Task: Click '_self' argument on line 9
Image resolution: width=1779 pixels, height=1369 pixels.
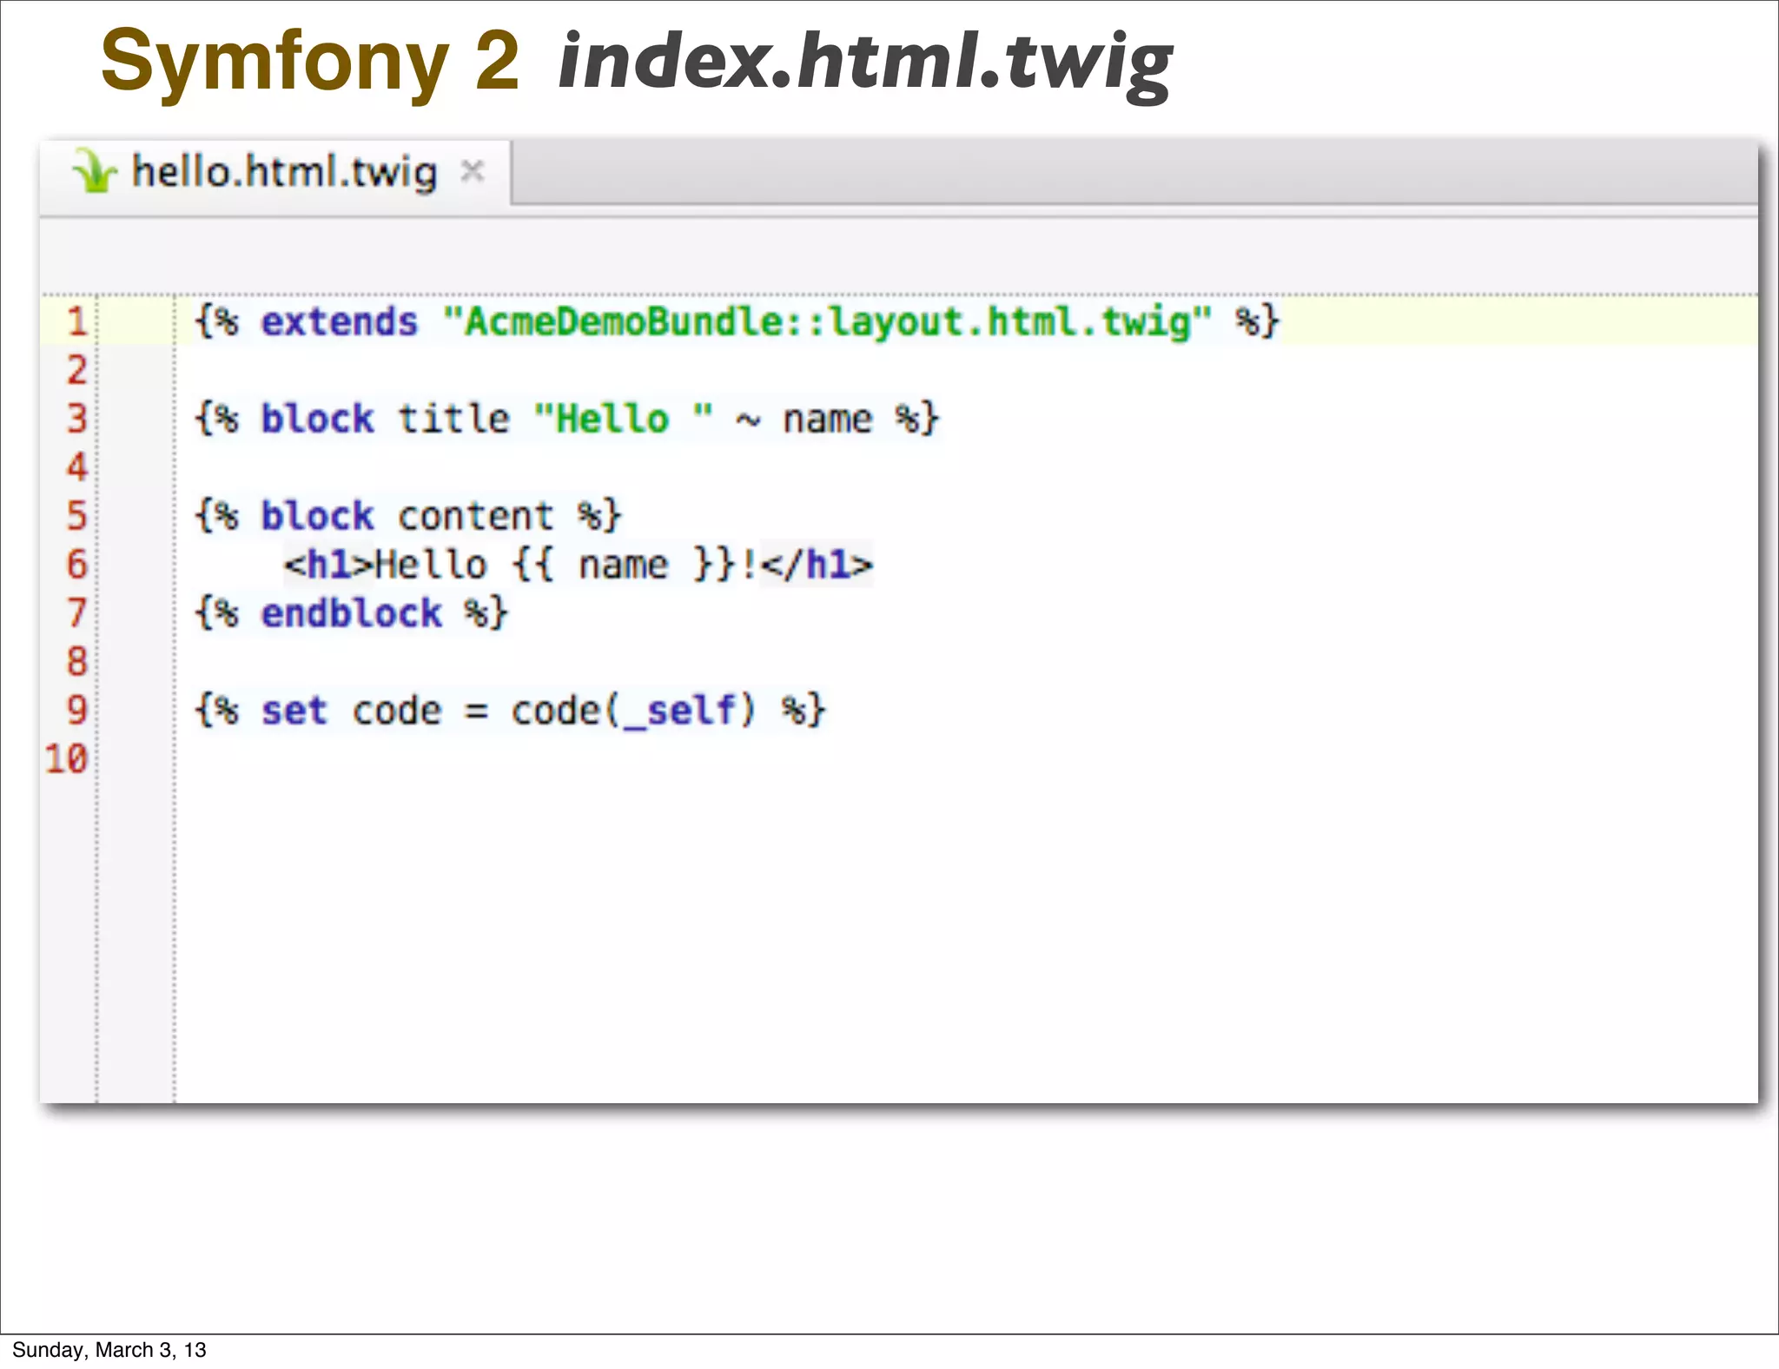Action: click(x=680, y=711)
